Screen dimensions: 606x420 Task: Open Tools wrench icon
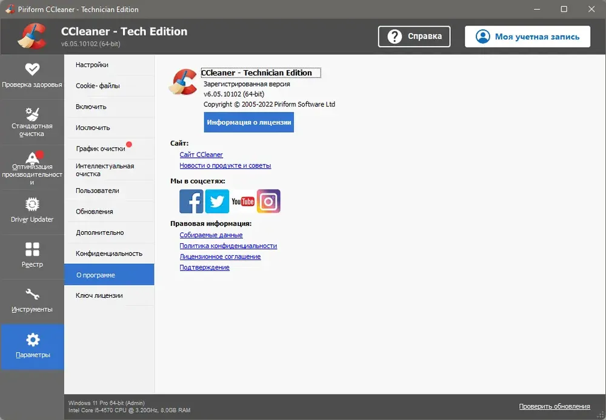32,294
